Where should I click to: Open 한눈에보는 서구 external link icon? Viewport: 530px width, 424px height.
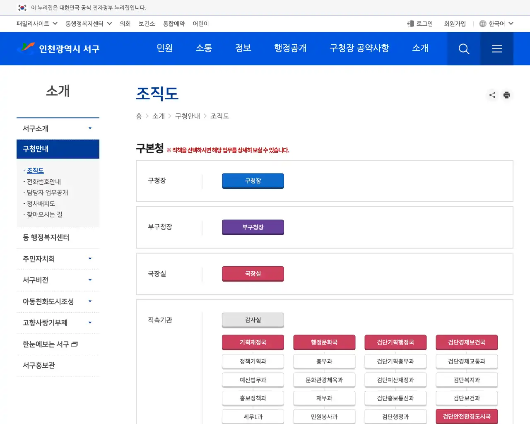pos(75,343)
